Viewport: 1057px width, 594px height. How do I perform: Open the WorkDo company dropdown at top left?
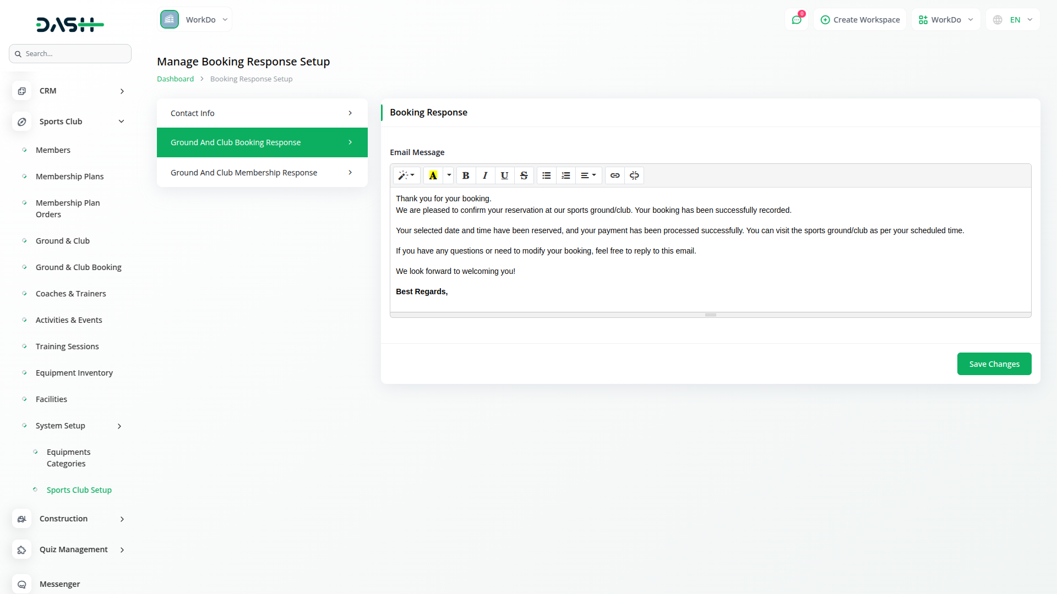tap(195, 19)
